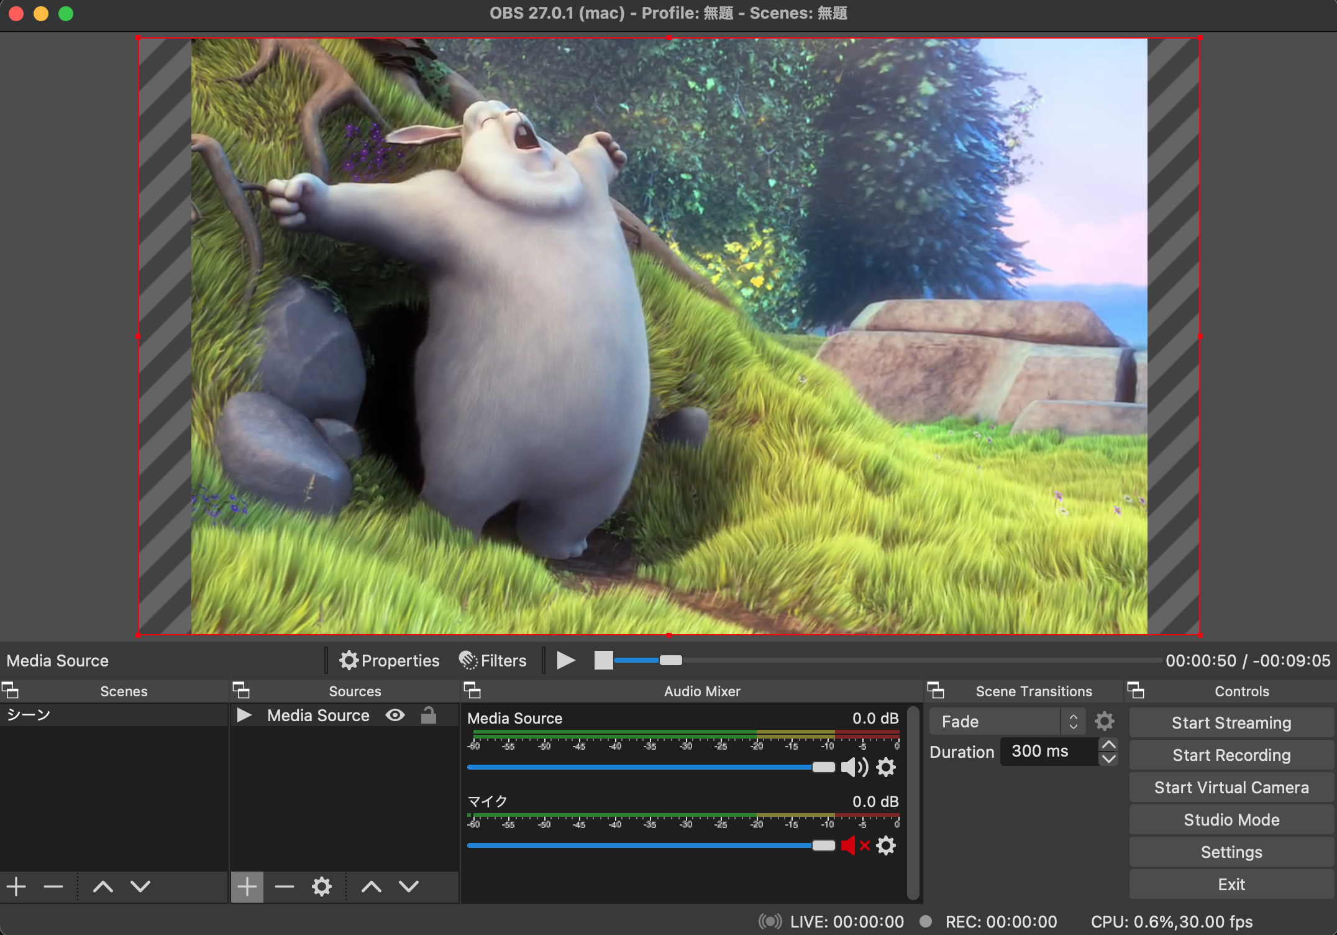The height and width of the screenshot is (935, 1337).
Task: Open Filters for the Media Source
Action: [x=493, y=660]
